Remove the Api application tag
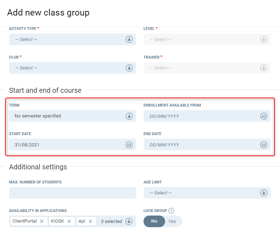The height and width of the screenshot is (242, 280). (x=91, y=222)
